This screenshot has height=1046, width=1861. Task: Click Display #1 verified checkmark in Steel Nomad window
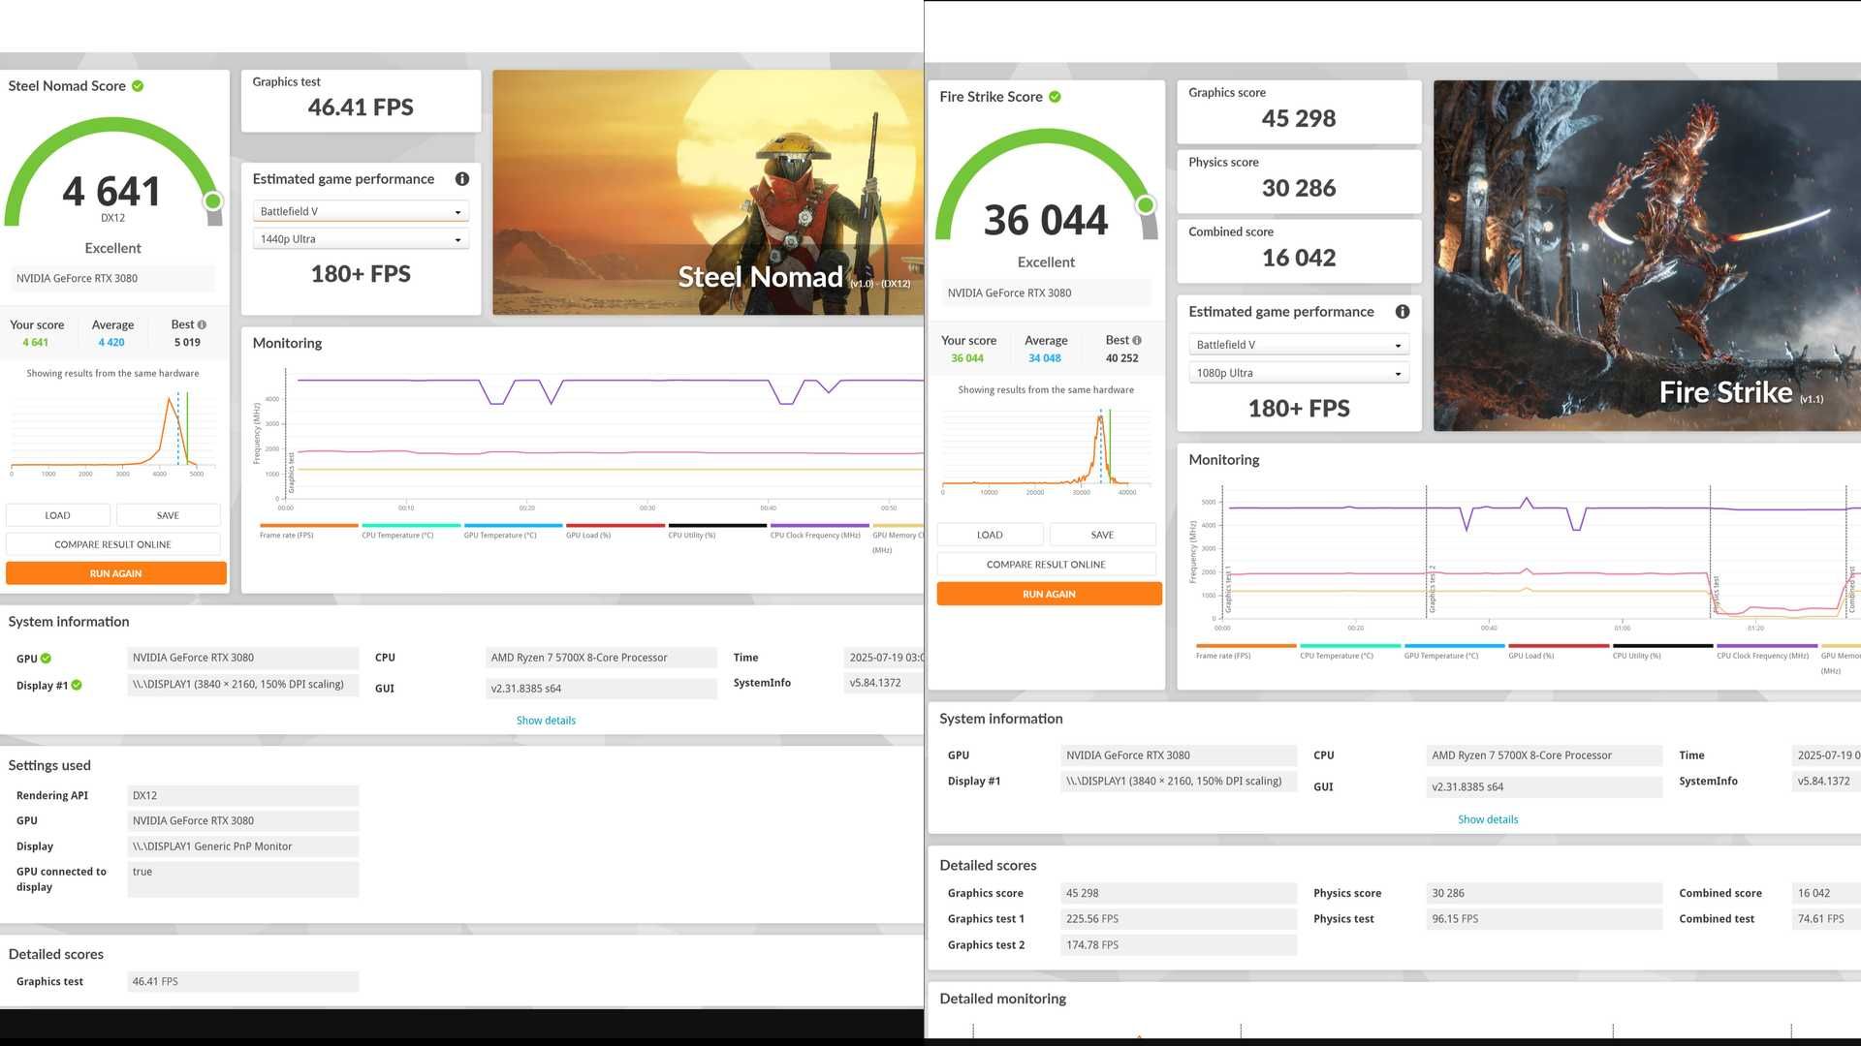point(77,686)
